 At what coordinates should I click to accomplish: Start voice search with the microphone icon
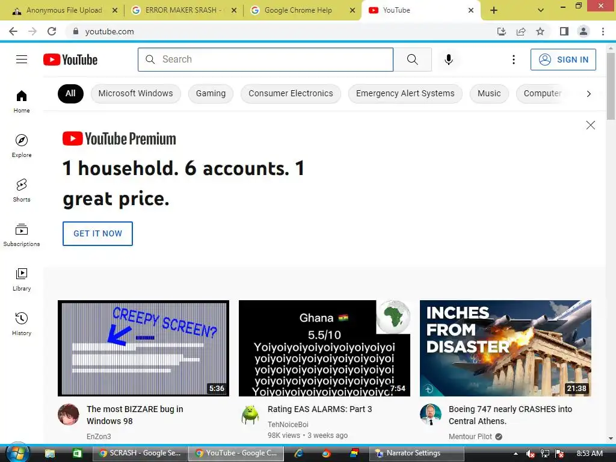[449, 60]
